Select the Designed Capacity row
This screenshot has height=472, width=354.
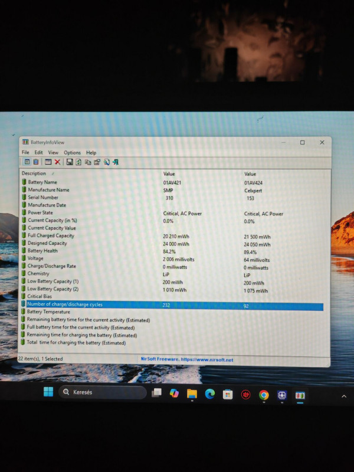click(172, 243)
